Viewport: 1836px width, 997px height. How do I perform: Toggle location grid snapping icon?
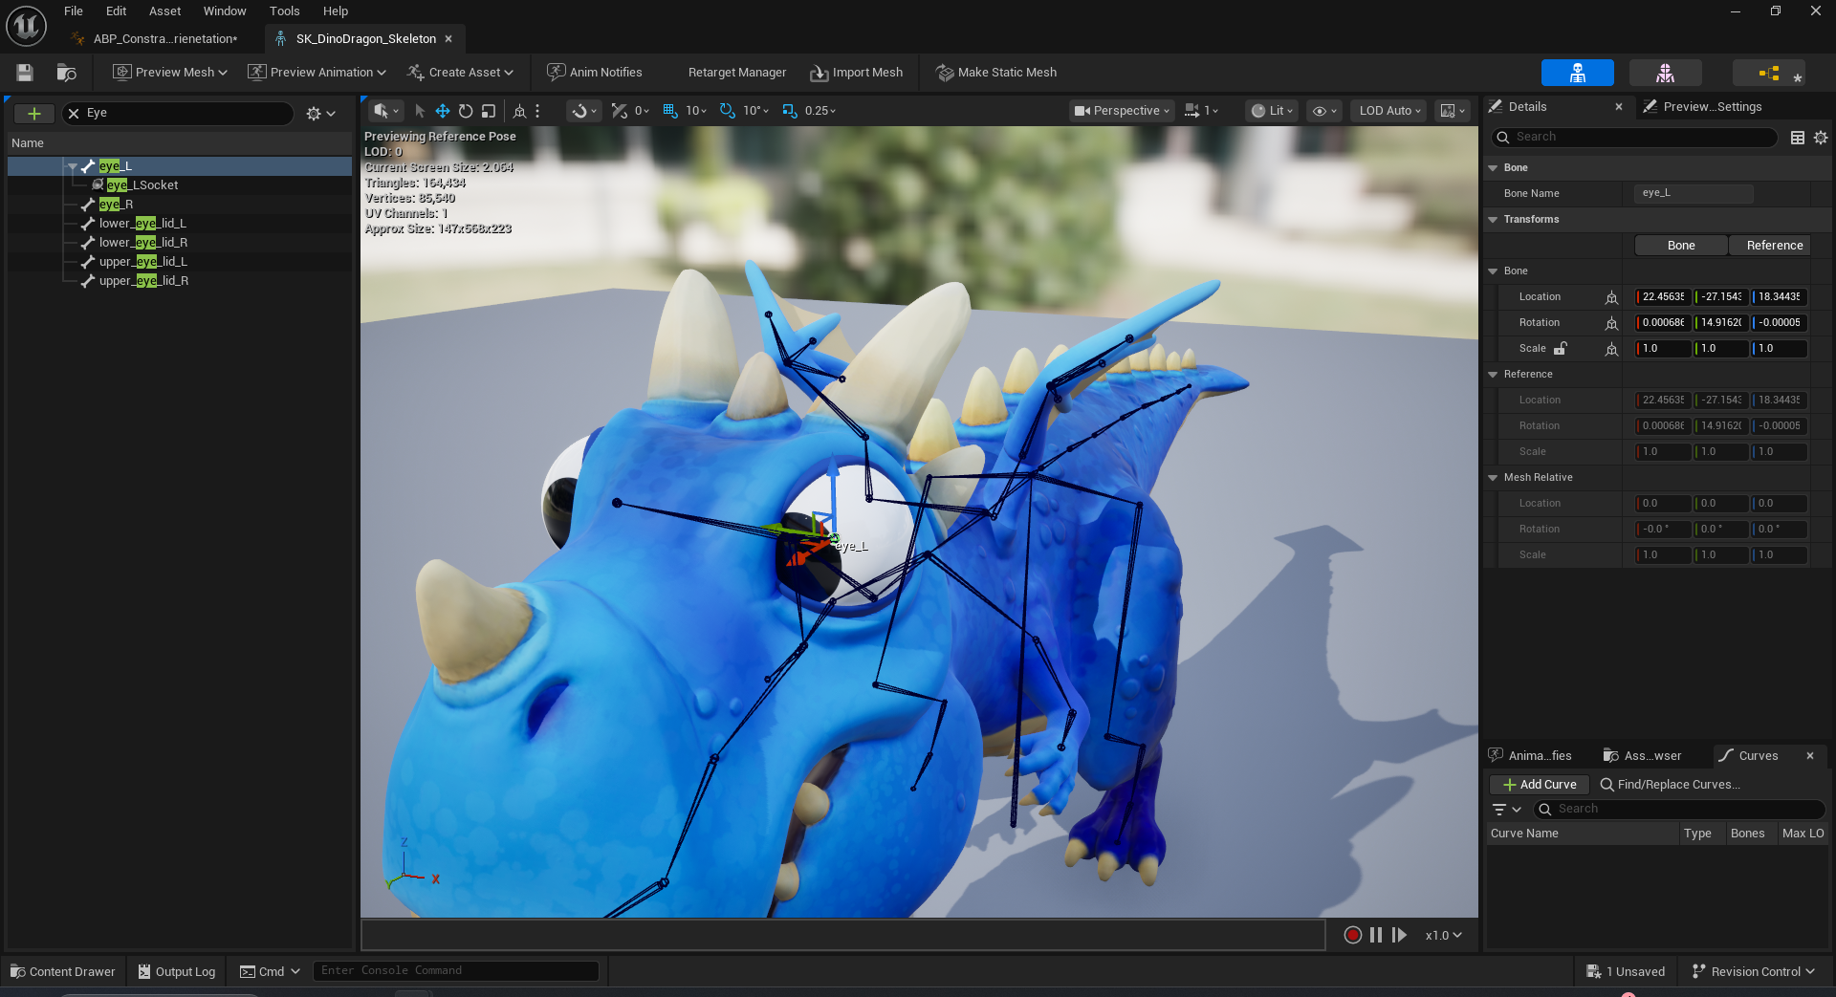(x=669, y=111)
